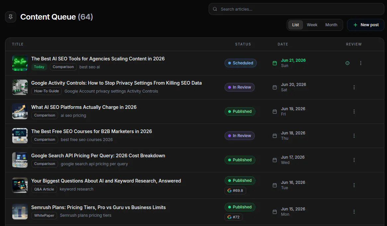Click the TITLE column header
This screenshot has width=387, height=226.
[x=18, y=44]
